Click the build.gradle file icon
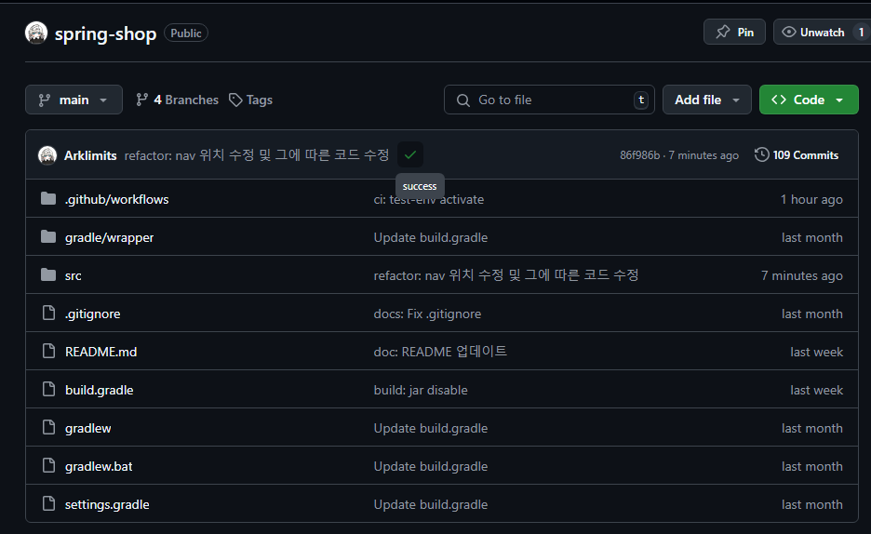This screenshot has width=871, height=534. [x=49, y=389]
